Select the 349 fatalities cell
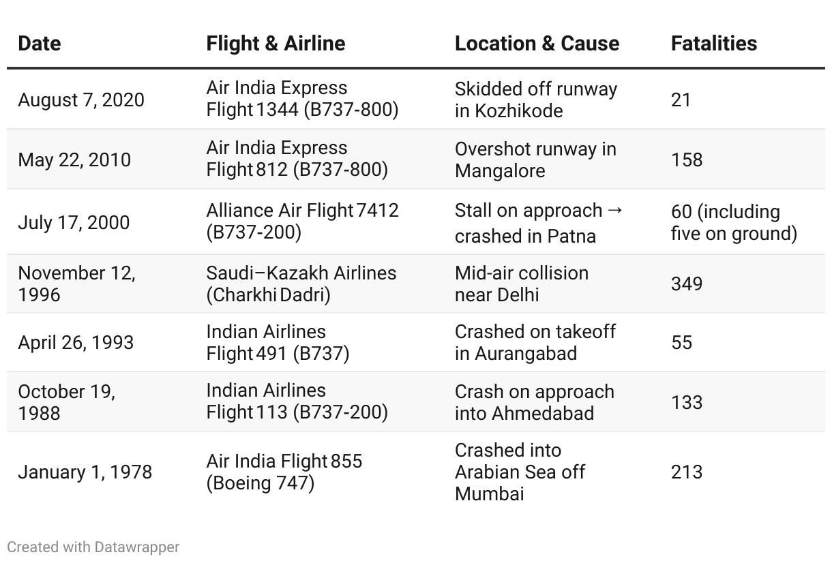 [x=687, y=284]
